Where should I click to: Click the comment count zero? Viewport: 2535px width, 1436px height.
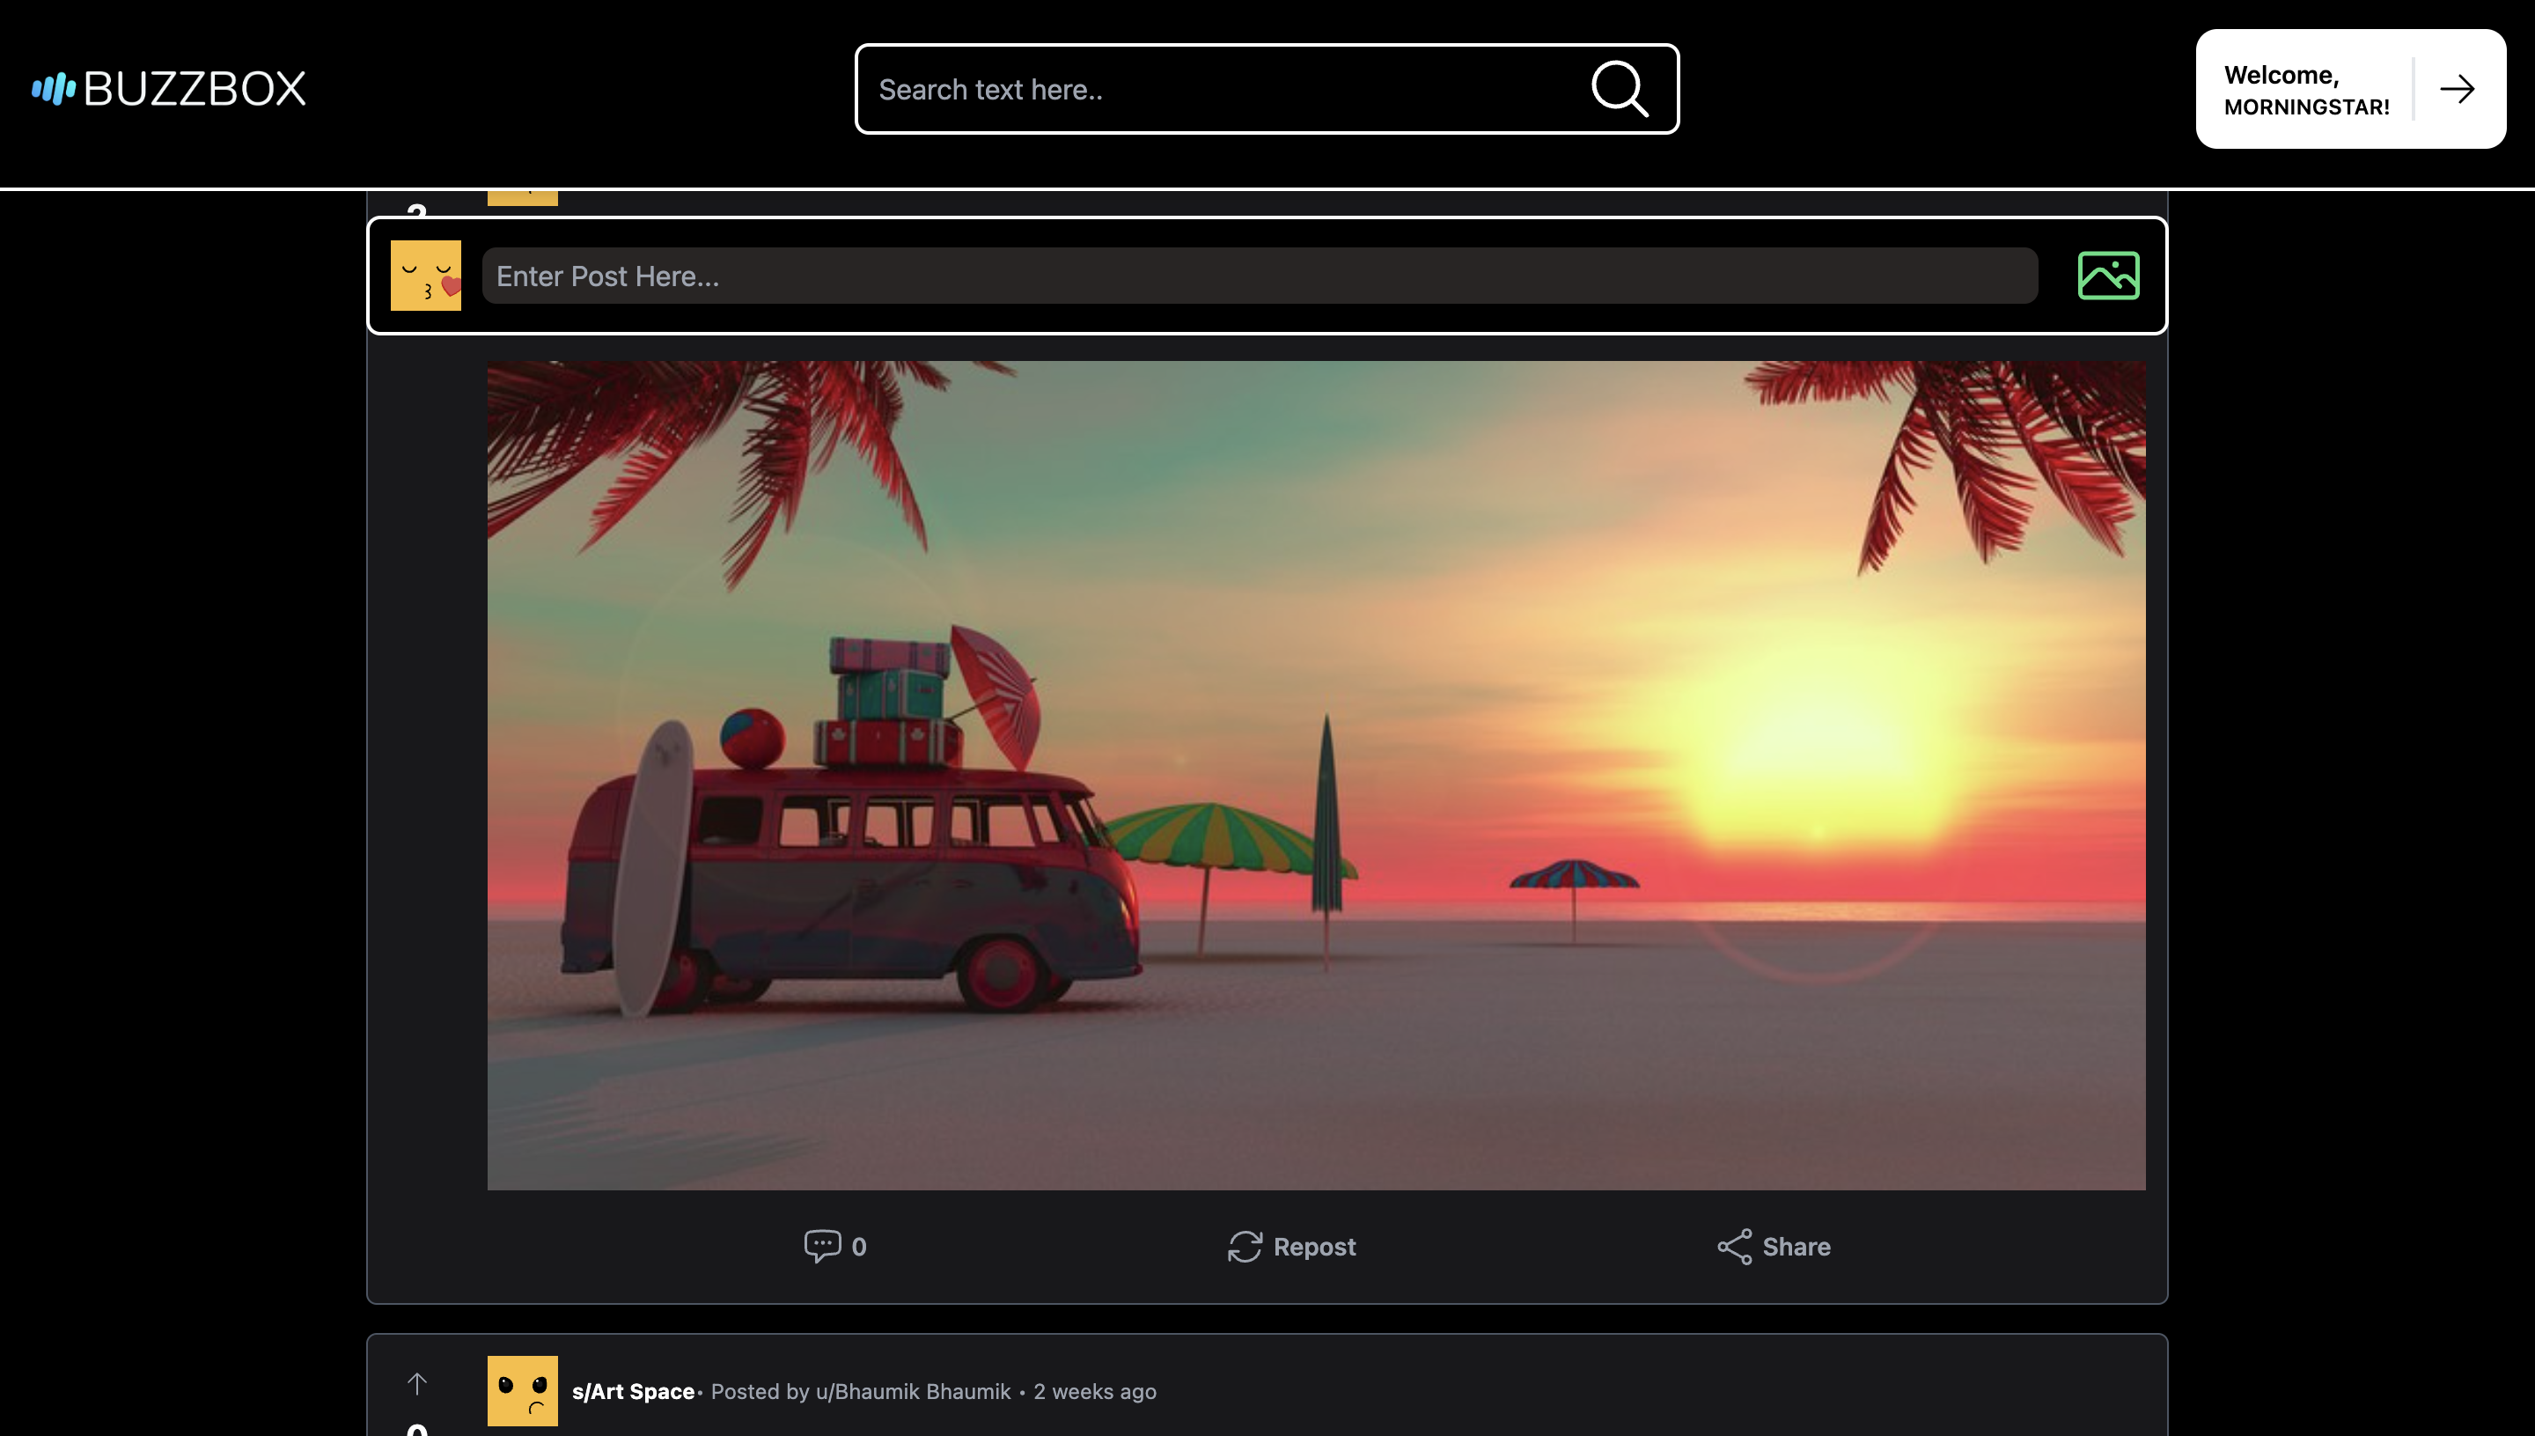[x=859, y=1247]
